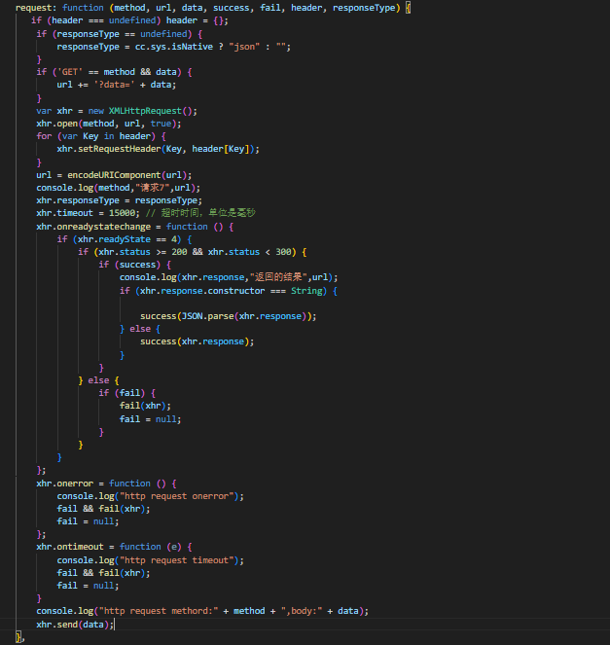Click 'constructor' in xhr.response.constructor

[236, 291]
